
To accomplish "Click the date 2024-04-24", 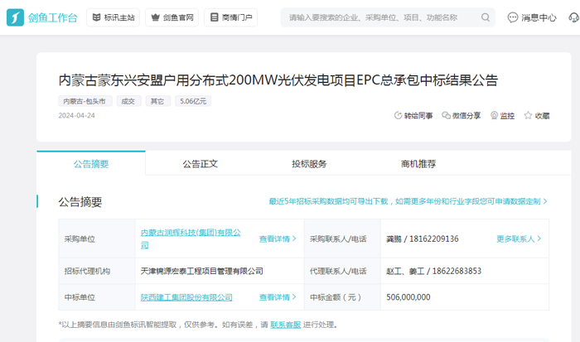I will pyautogui.click(x=76, y=115).
